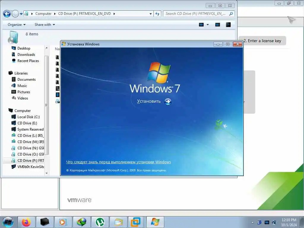Screen dimensions: 304x228
Task: Open the clock showing 12:10 PM
Action: tap(289, 222)
